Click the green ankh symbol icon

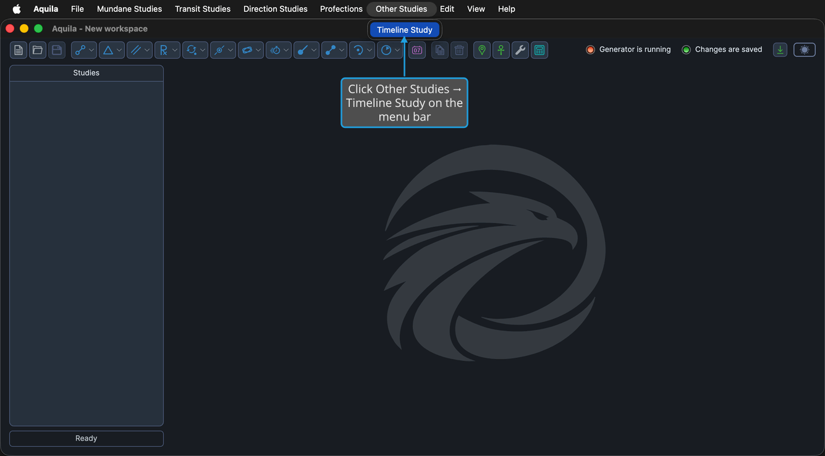pyautogui.click(x=501, y=50)
